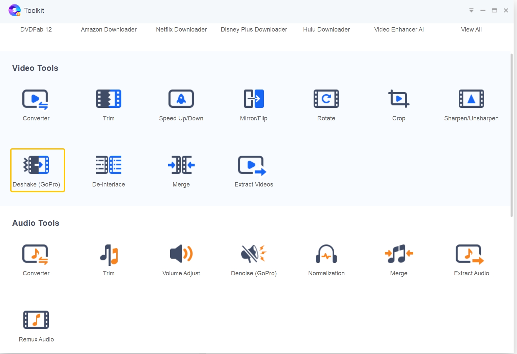Open the Denoise (GoPro) audio tool
Screen dimensions: 517x354
tap(254, 259)
